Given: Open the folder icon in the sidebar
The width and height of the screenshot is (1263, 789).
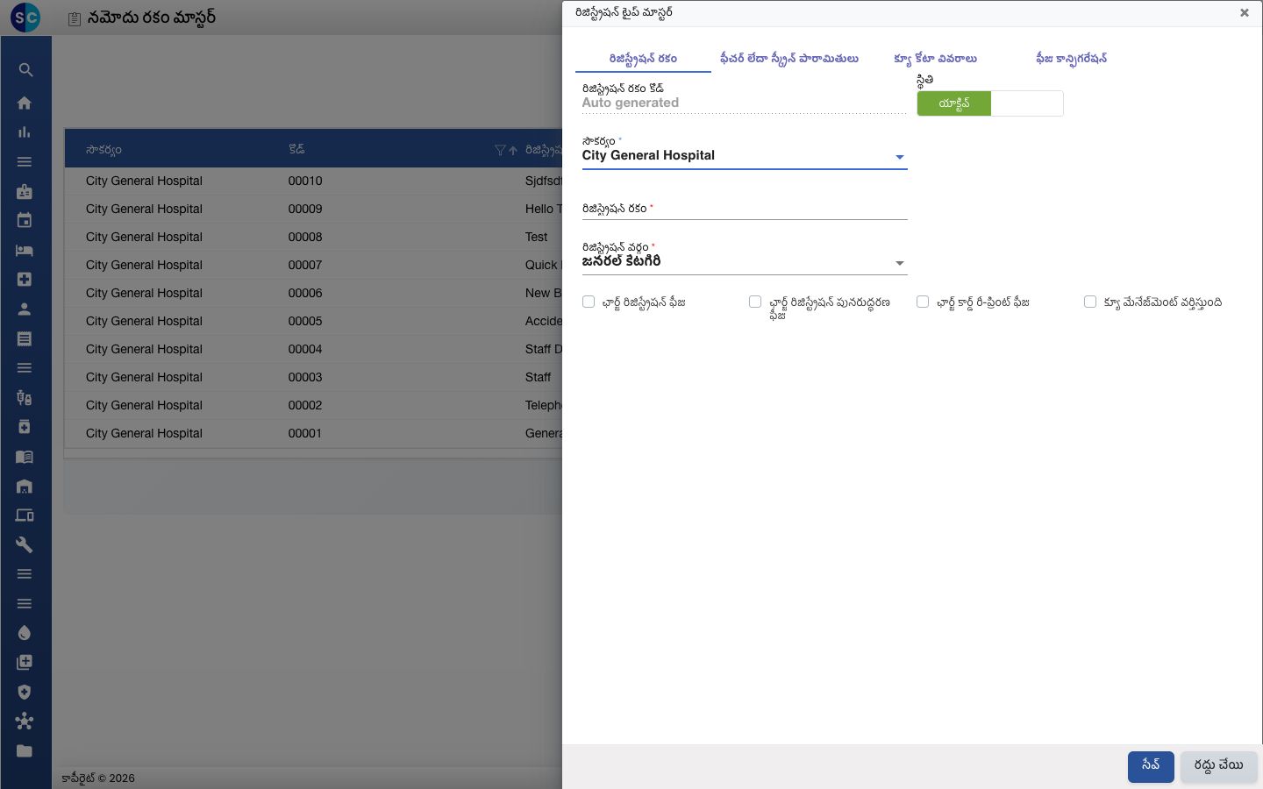Looking at the screenshot, I should [x=25, y=751].
